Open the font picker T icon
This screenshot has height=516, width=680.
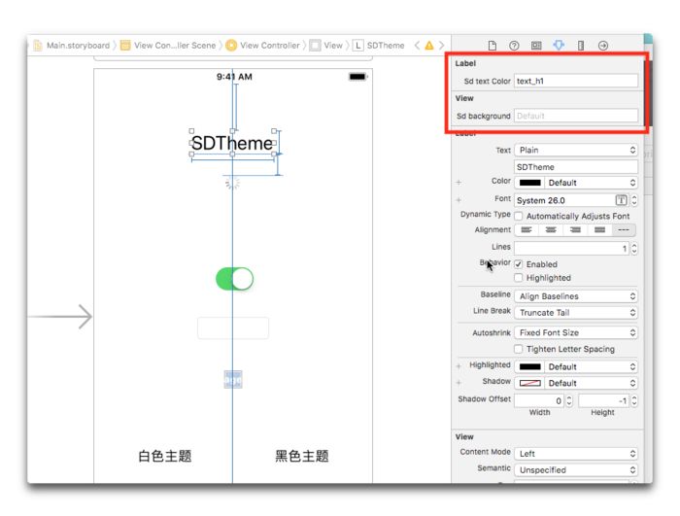coord(621,200)
